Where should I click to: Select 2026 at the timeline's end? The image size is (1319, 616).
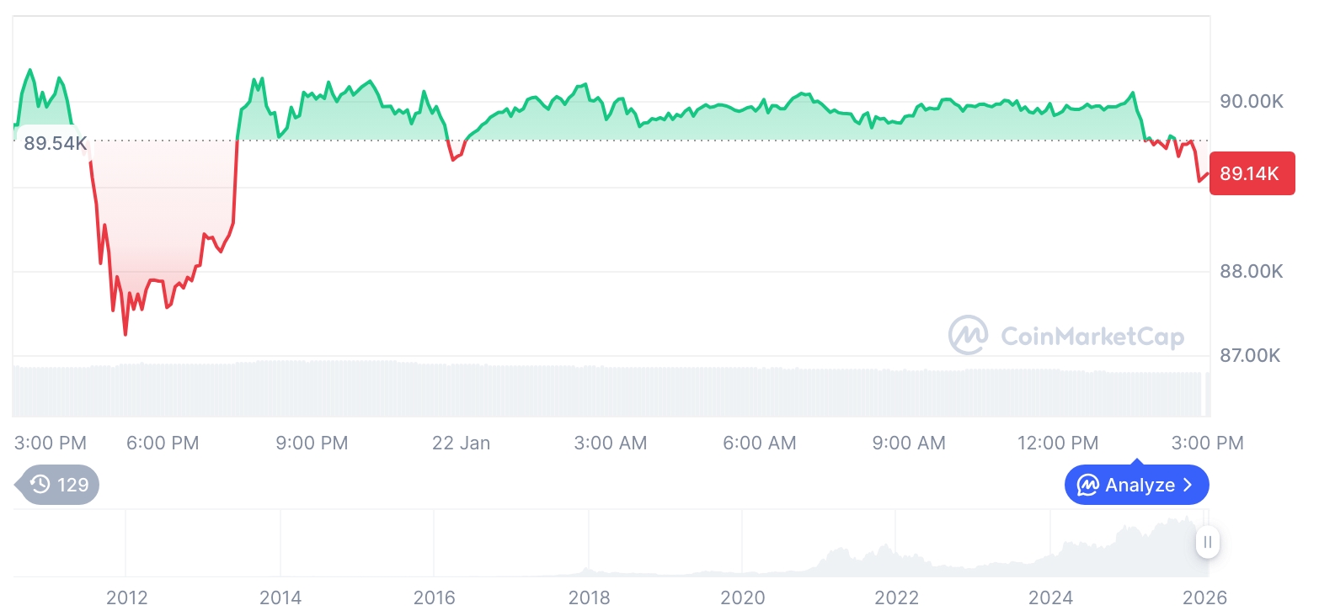tap(1204, 597)
